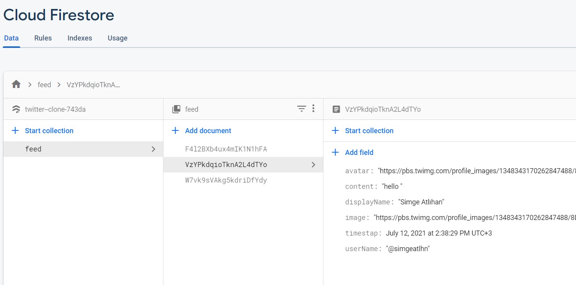The height and width of the screenshot is (285, 576).
Task: Click the Add field link
Action: (359, 152)
